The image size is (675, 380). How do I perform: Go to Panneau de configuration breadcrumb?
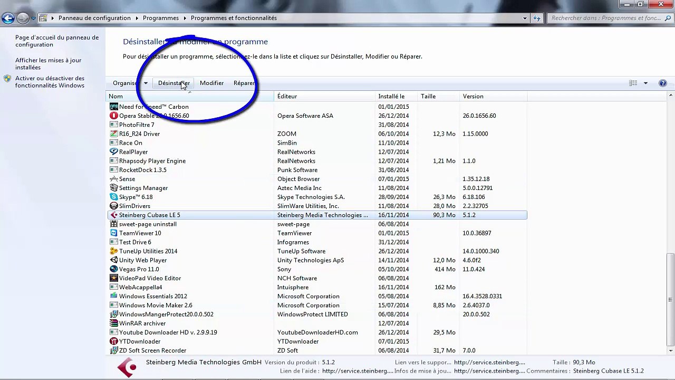click(x=94, y=18)
